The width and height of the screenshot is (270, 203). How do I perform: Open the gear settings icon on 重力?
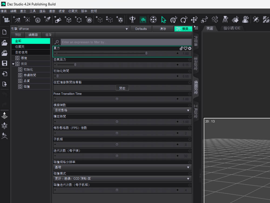190,48
